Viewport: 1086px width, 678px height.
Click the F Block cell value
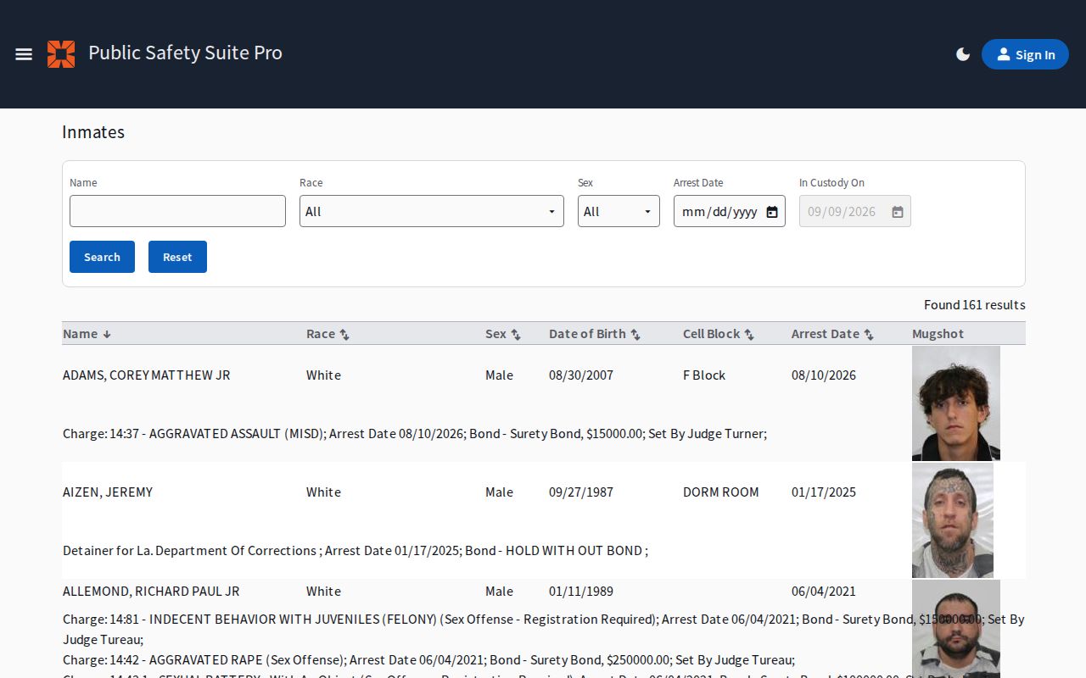point(704,375)
